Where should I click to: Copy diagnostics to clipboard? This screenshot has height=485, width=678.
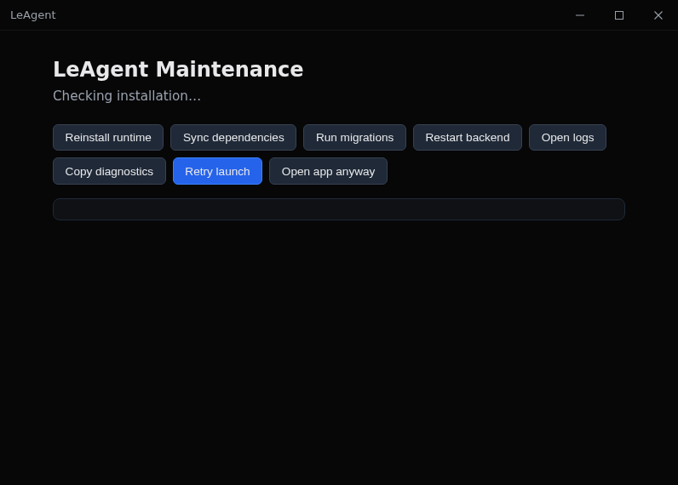(x=109, y=171)
